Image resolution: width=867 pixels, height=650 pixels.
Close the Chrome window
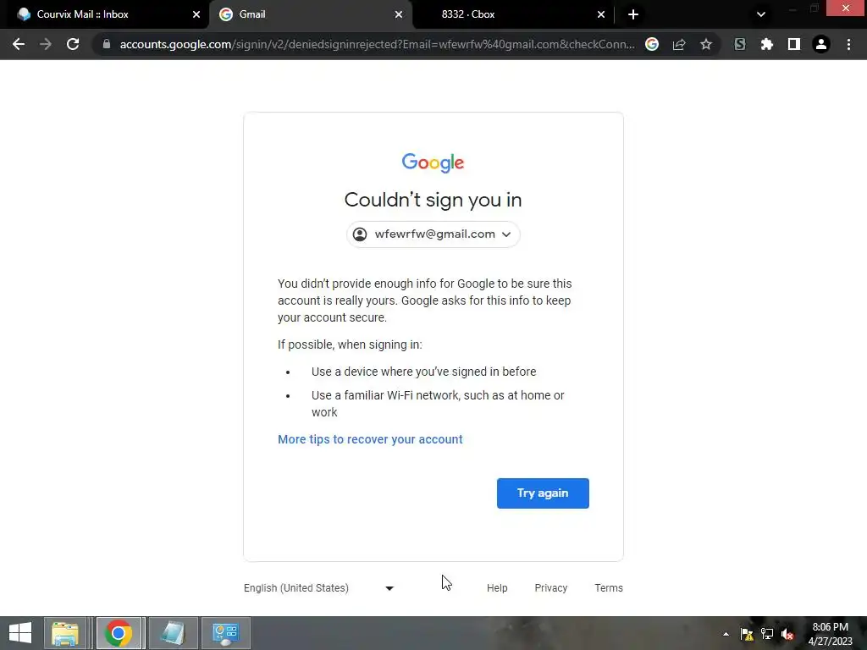pyautogui.click(x=846, y=8)
